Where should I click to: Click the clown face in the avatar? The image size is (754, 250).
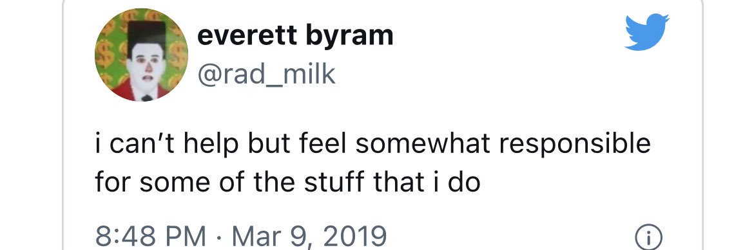click(x=148, y=68)
